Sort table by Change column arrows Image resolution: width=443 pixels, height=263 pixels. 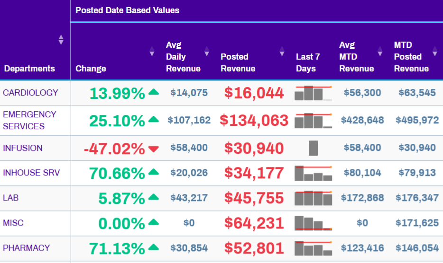click(x=152, y=52)
